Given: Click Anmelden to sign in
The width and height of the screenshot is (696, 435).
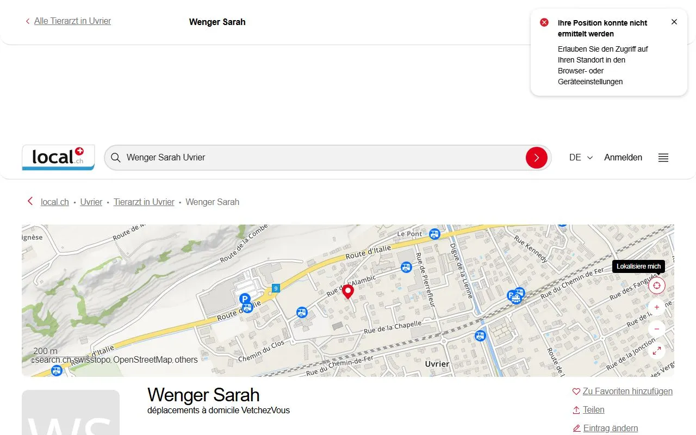Looking at the screenshot, I should [x=623, y=157].
